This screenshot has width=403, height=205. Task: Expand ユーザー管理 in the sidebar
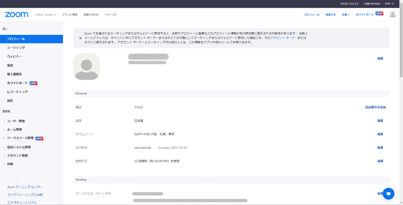tap(16, 121)
